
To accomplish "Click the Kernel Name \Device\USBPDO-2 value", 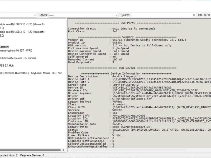I will point(126,85).
